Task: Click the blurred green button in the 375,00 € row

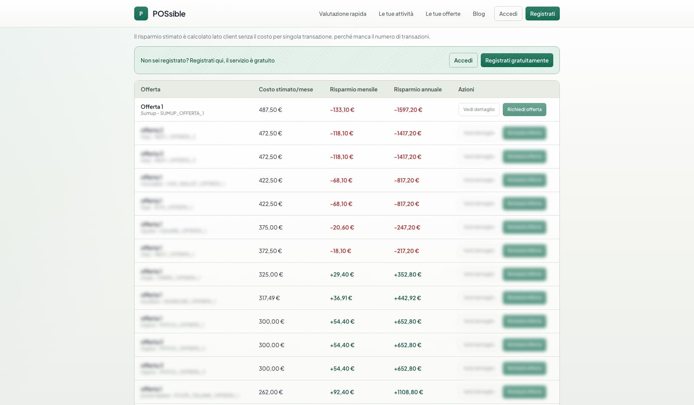Action: pyautogui.click(x=524, y=227)
